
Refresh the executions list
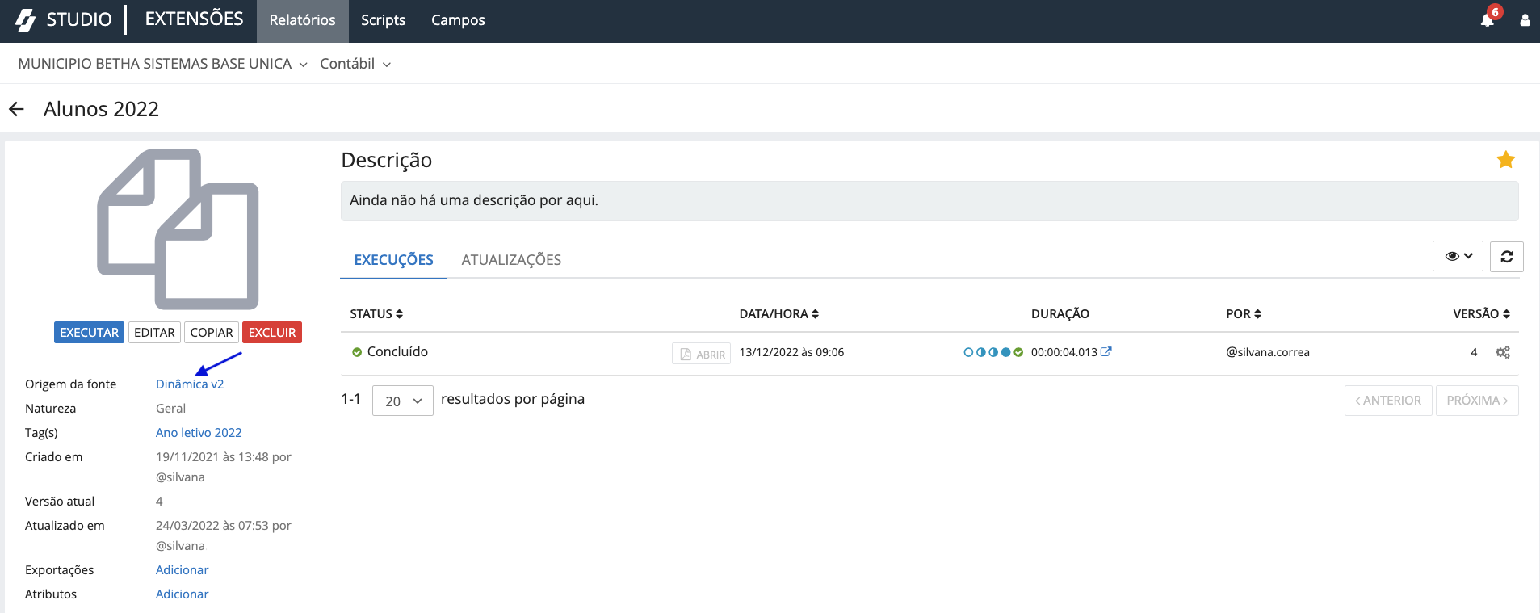point(1506,257)
